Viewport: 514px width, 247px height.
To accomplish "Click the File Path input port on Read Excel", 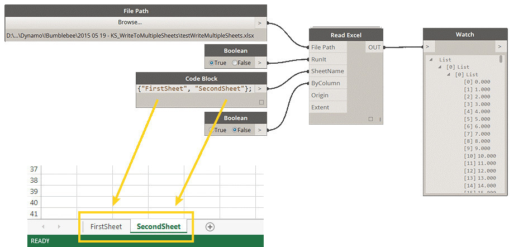I will [328, 47].
